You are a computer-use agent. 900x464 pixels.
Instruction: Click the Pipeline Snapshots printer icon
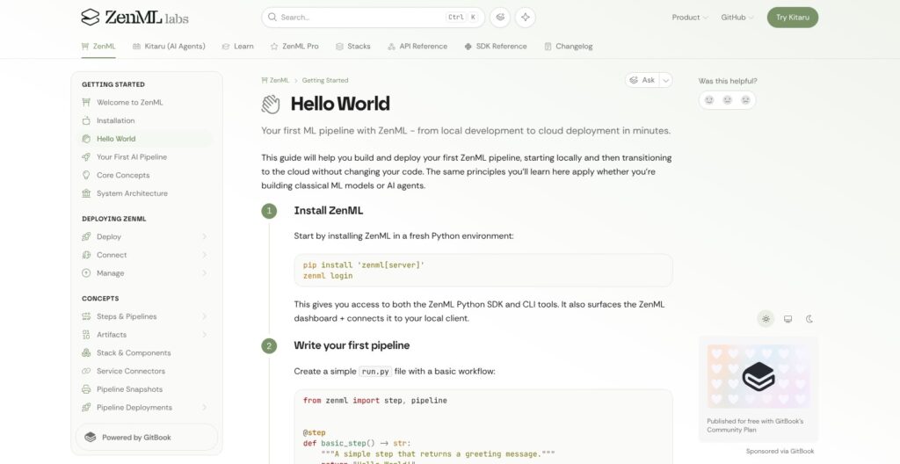(86, 389)
